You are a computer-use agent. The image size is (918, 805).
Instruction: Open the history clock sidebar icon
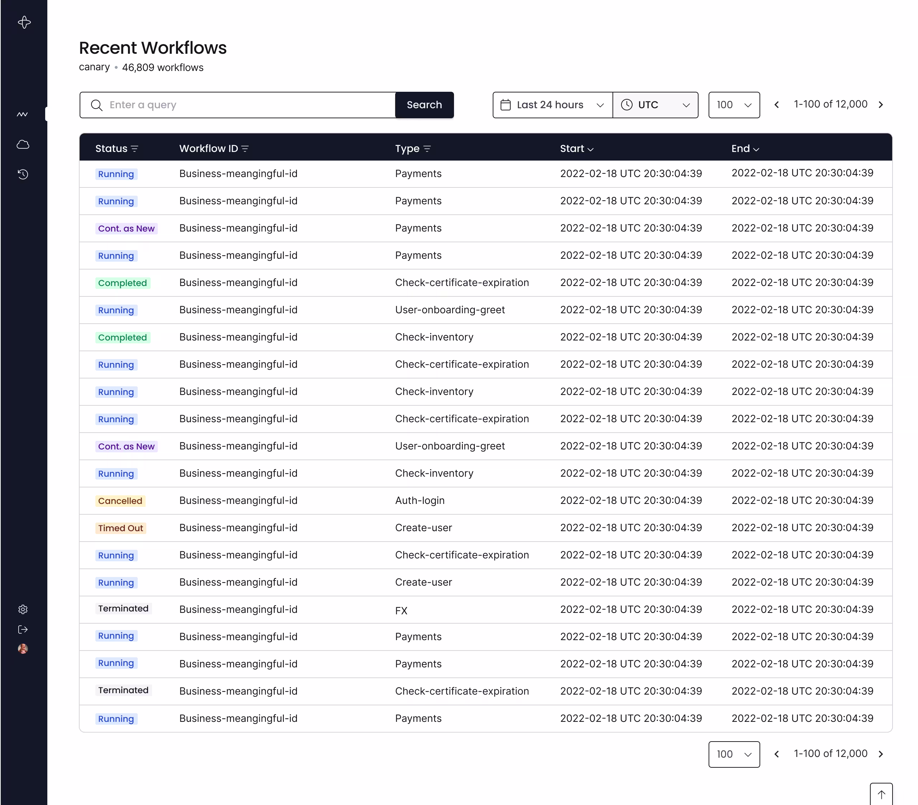pos(23,174)
